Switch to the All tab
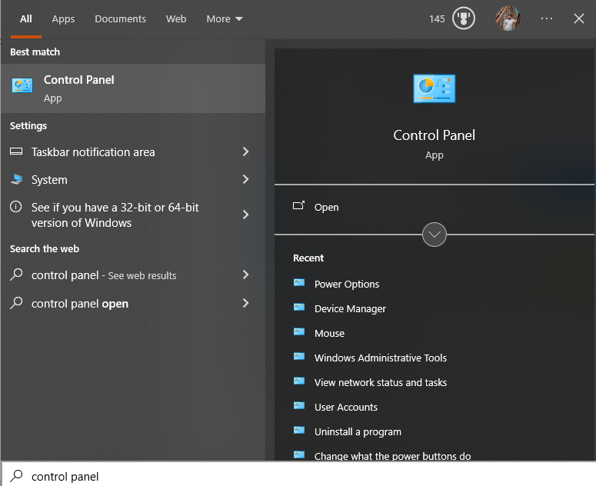The width and height of the screenshot is (596, 486). [x=26, y=19]
